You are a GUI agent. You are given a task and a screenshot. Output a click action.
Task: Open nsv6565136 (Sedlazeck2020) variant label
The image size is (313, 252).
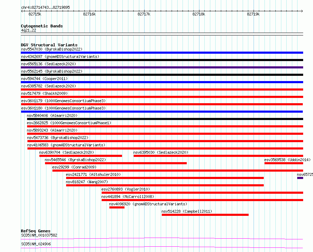[x=49, y=64]
